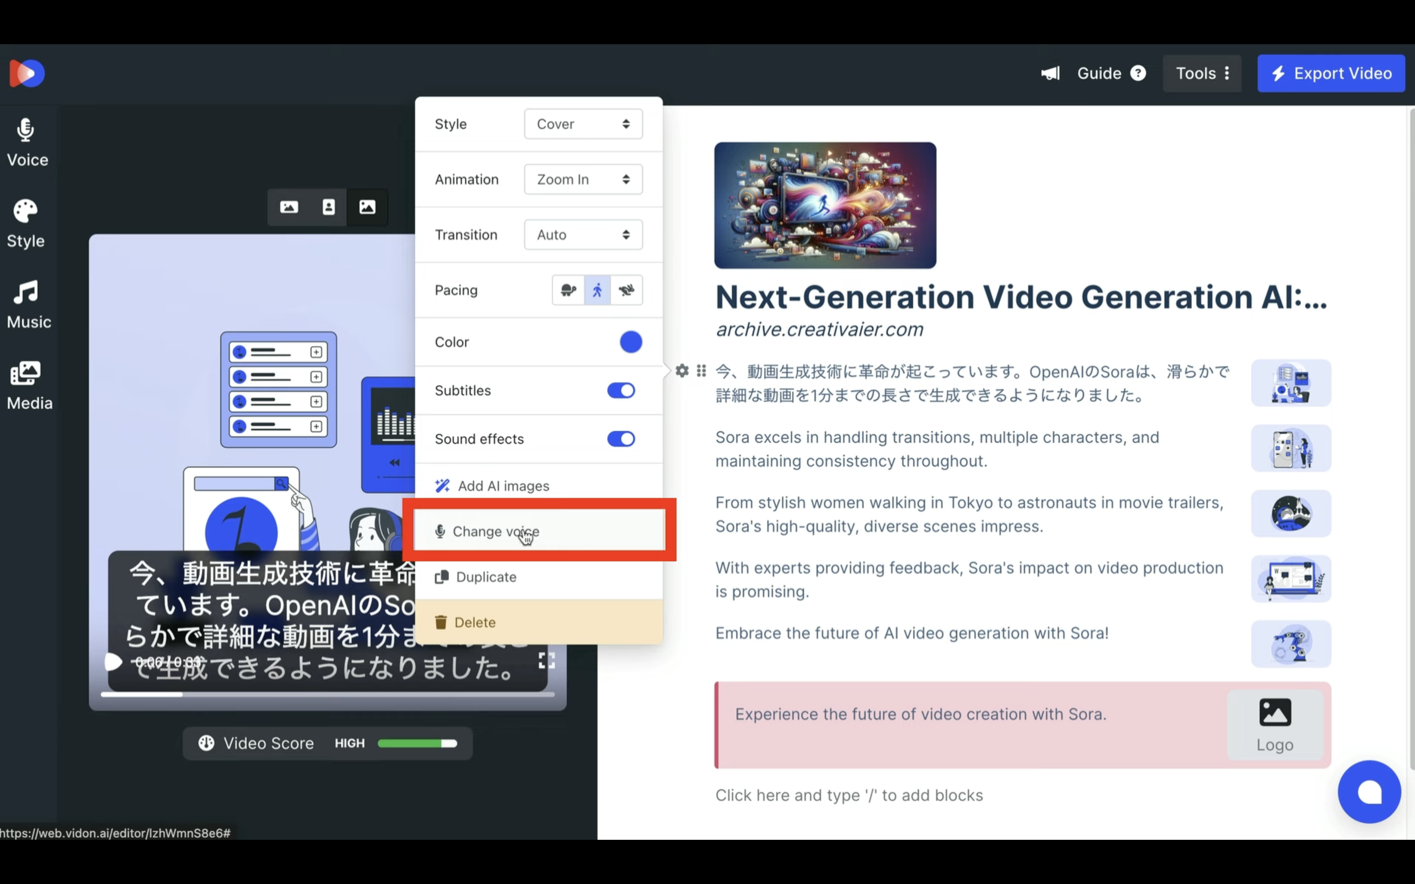Open the Style palette panel
Image resolution: width=1415 pixels, height=884 pixels.
click(x=26, y=224)
